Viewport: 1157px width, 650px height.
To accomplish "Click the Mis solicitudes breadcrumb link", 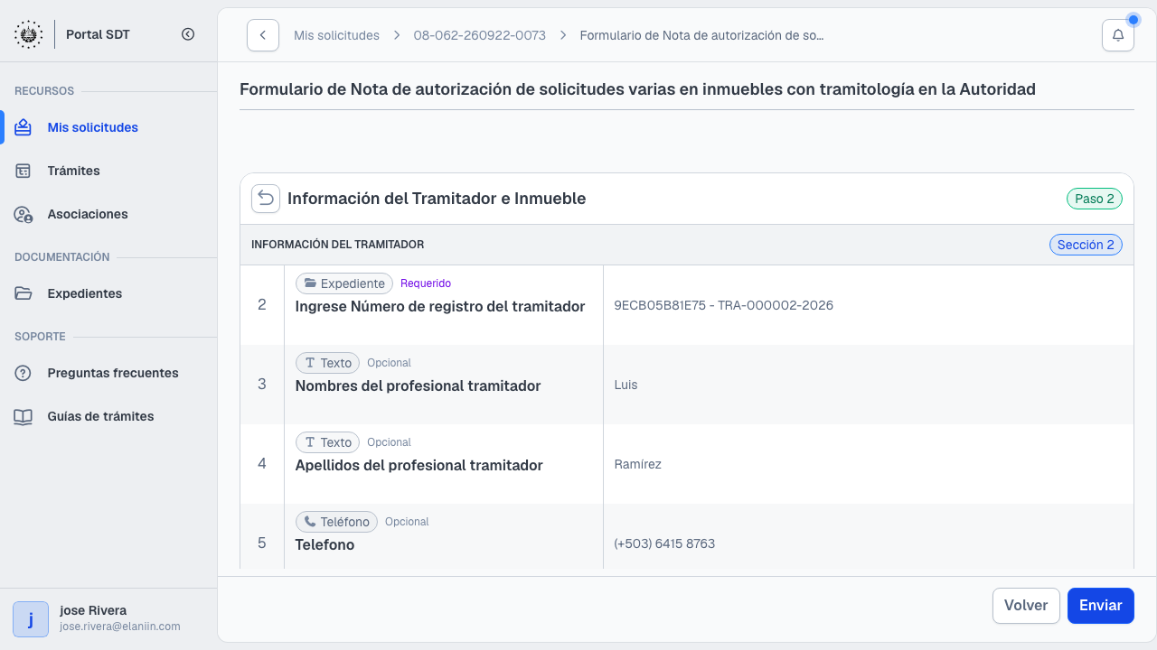I will 336,35.
